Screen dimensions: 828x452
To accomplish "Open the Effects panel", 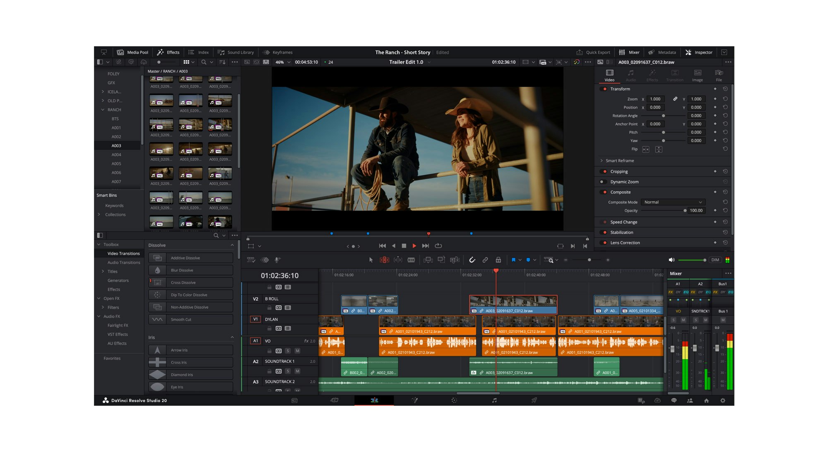I will [168, 52].
